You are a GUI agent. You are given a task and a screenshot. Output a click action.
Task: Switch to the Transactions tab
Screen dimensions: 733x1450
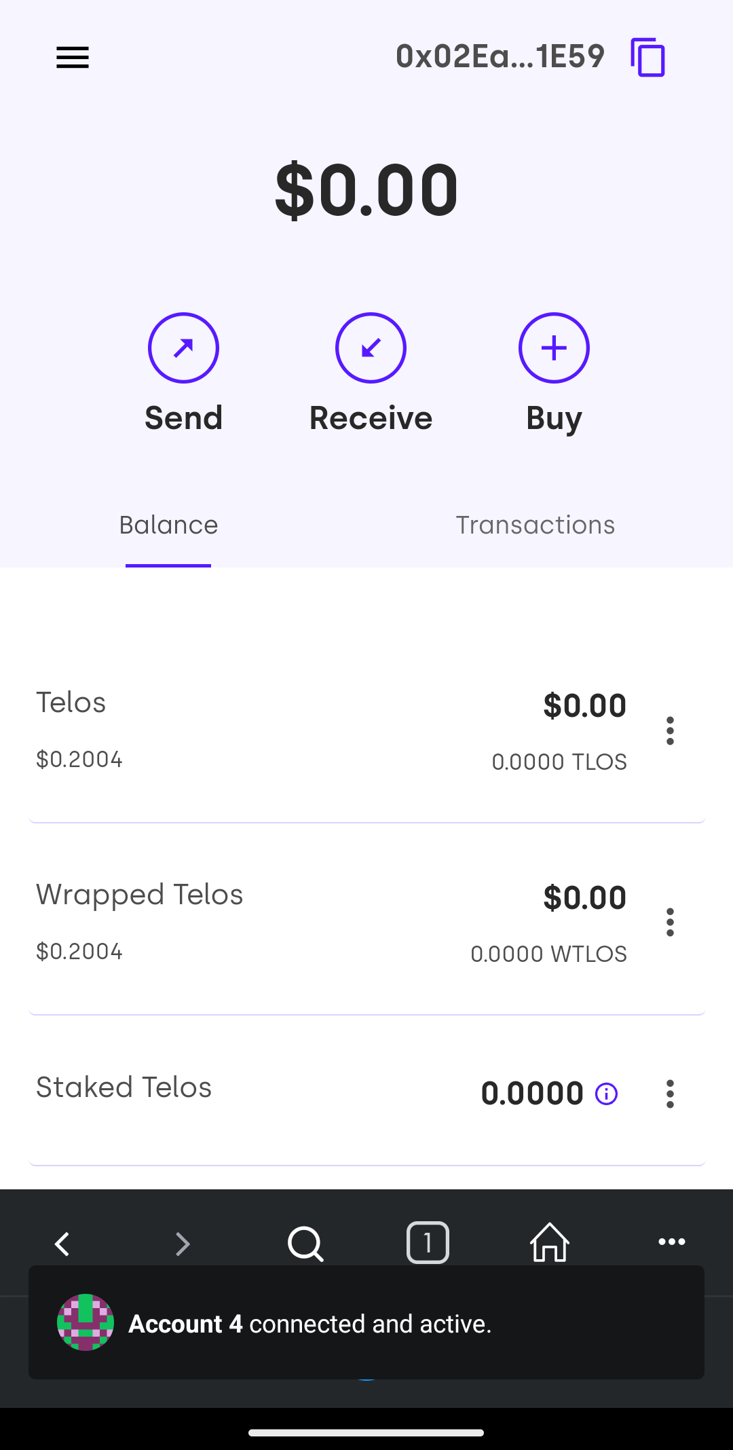click(535, 525)
